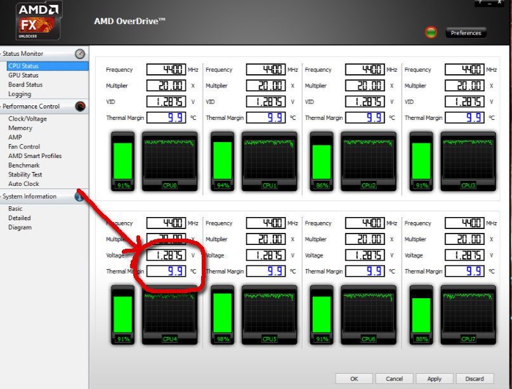Click the CPU5 usage graph

tap(270, 315)
